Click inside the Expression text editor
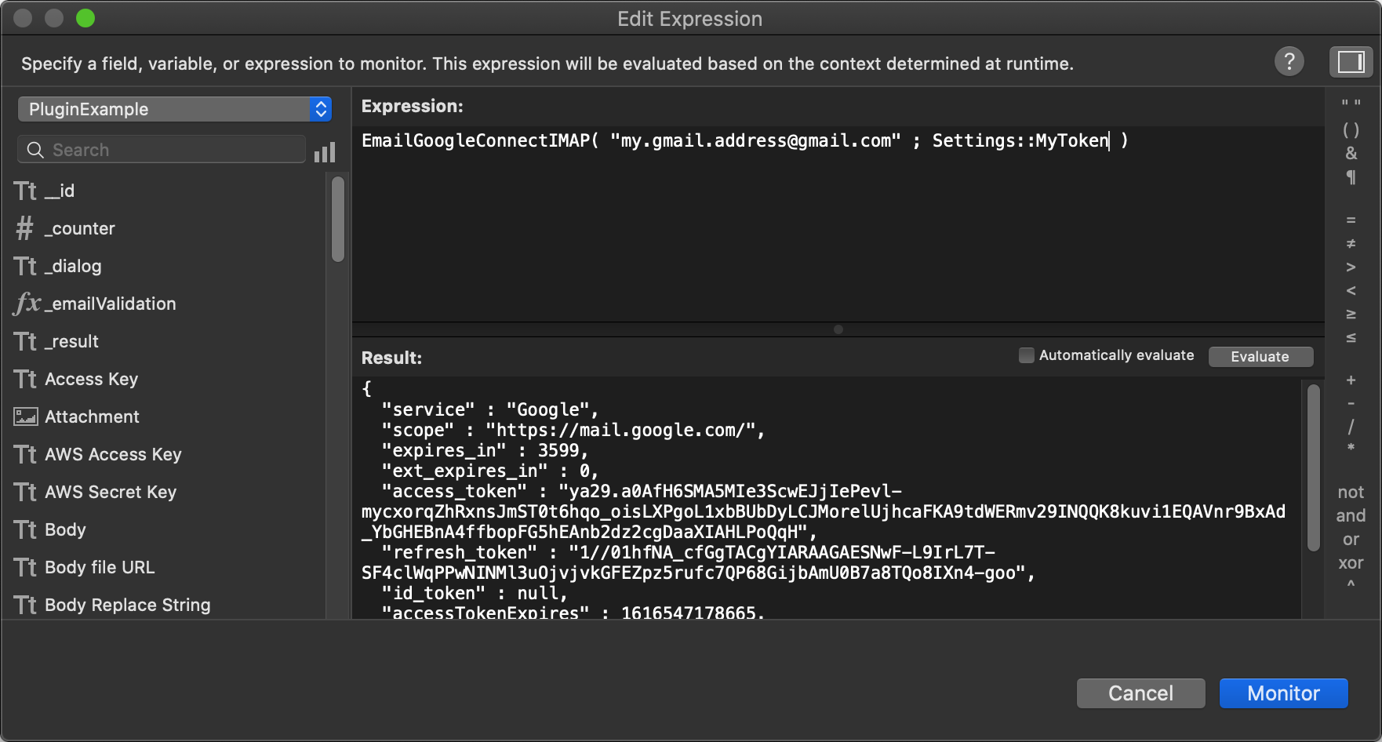This screenshot has height=742, width=1382. pyautogui.click(x=838, y=224)
